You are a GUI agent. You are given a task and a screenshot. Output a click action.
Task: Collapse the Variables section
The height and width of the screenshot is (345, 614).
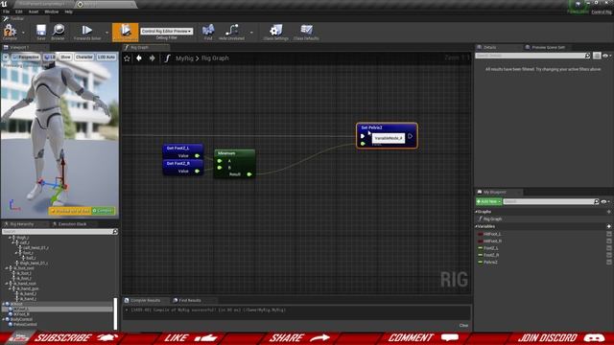[x=477, y=226]
